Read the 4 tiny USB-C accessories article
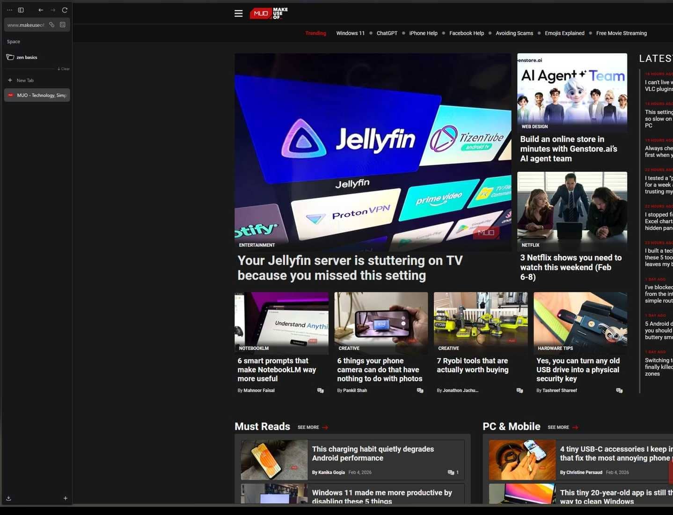The height and width of the screenshot is (515, 673). (x=616, y=454)
